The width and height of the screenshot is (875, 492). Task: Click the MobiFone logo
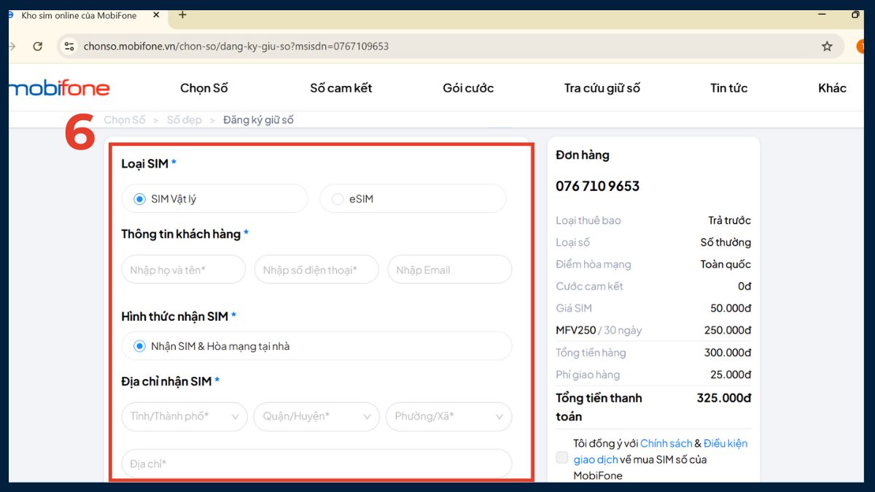[x=59, y=89]
